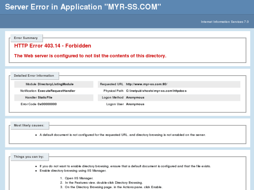Viewport: 254px width, 190px height.
Task: Click the Notification field label
Action: 28,91
